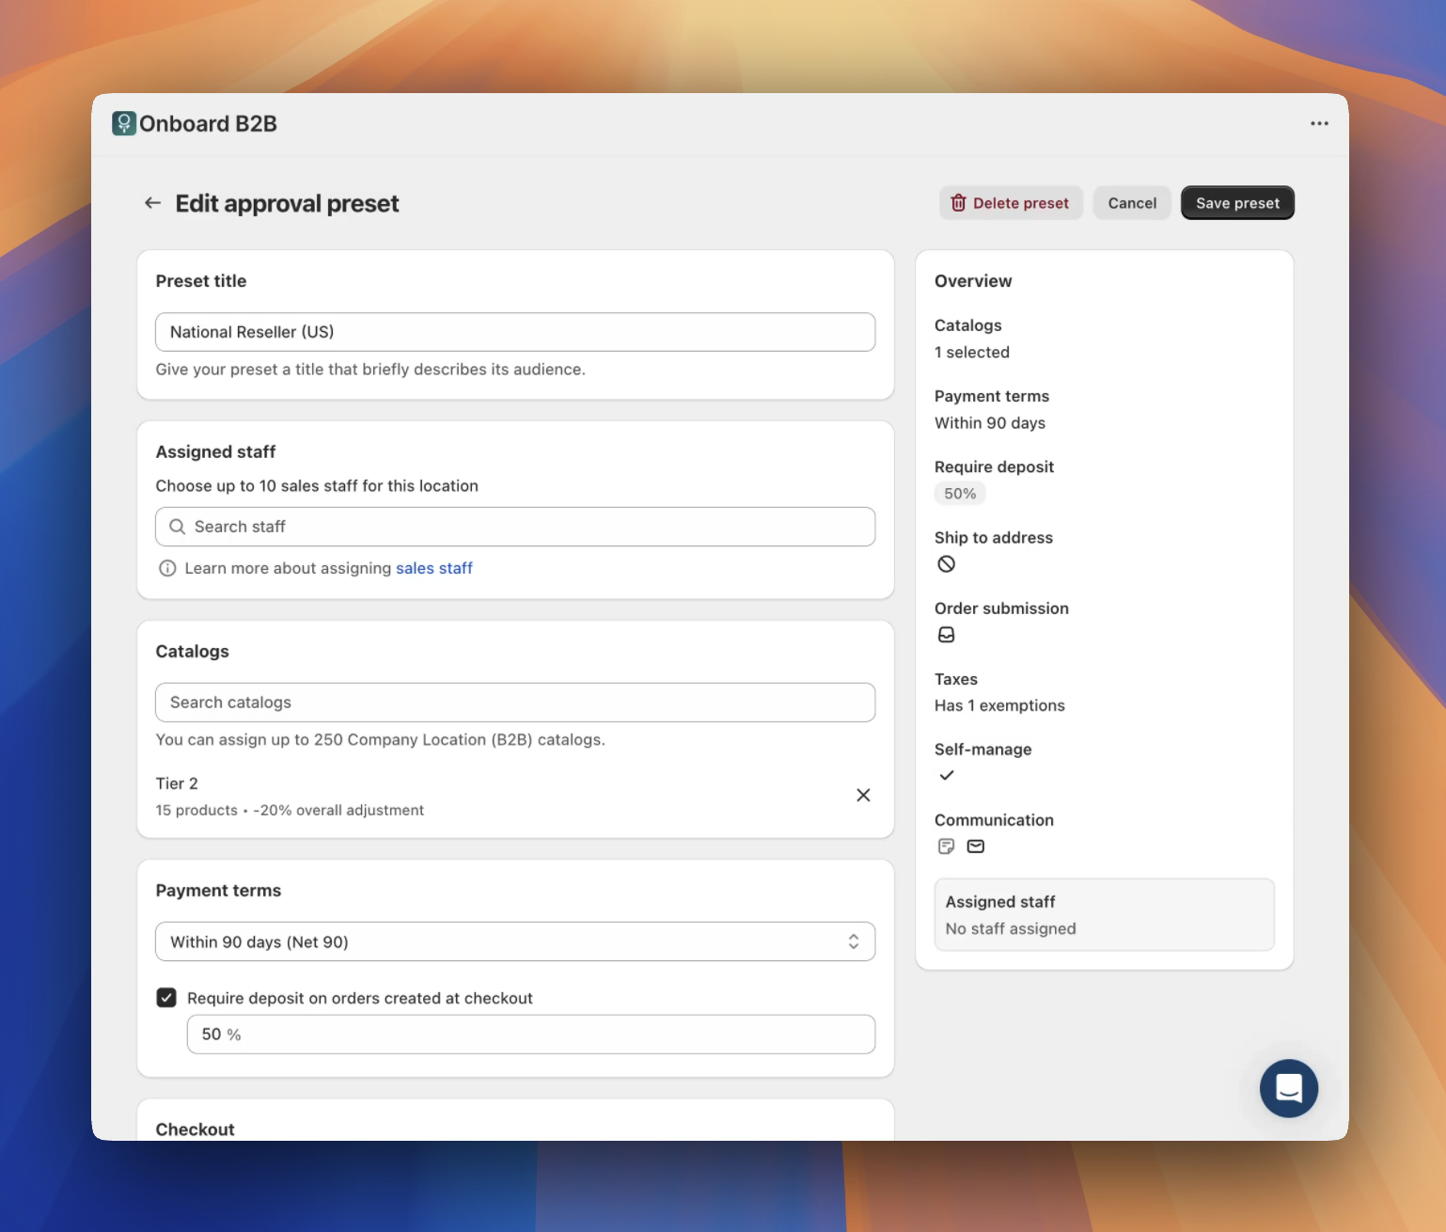1446x1232 pixels.
Task: Click the info icon next to assigning staff
Action: click(x=166, y=568)
